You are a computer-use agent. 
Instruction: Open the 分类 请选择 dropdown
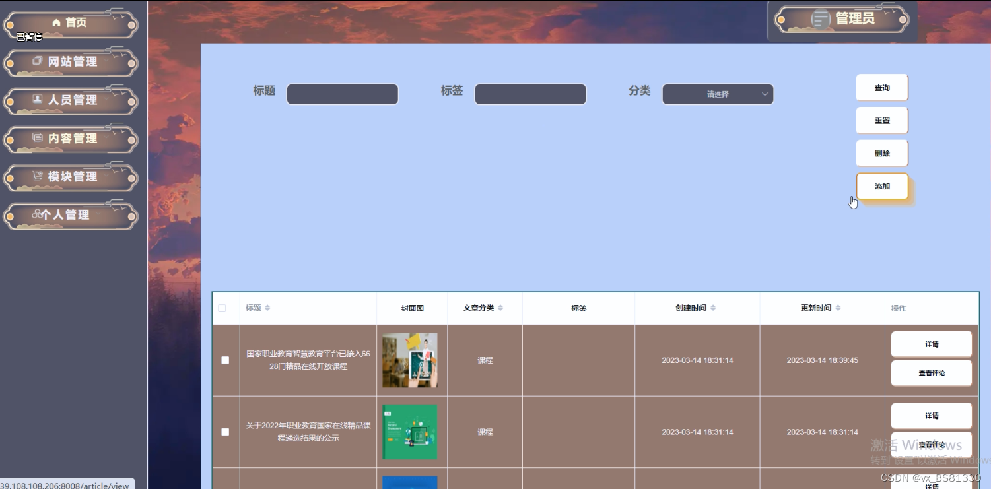[x=718, y=94]
